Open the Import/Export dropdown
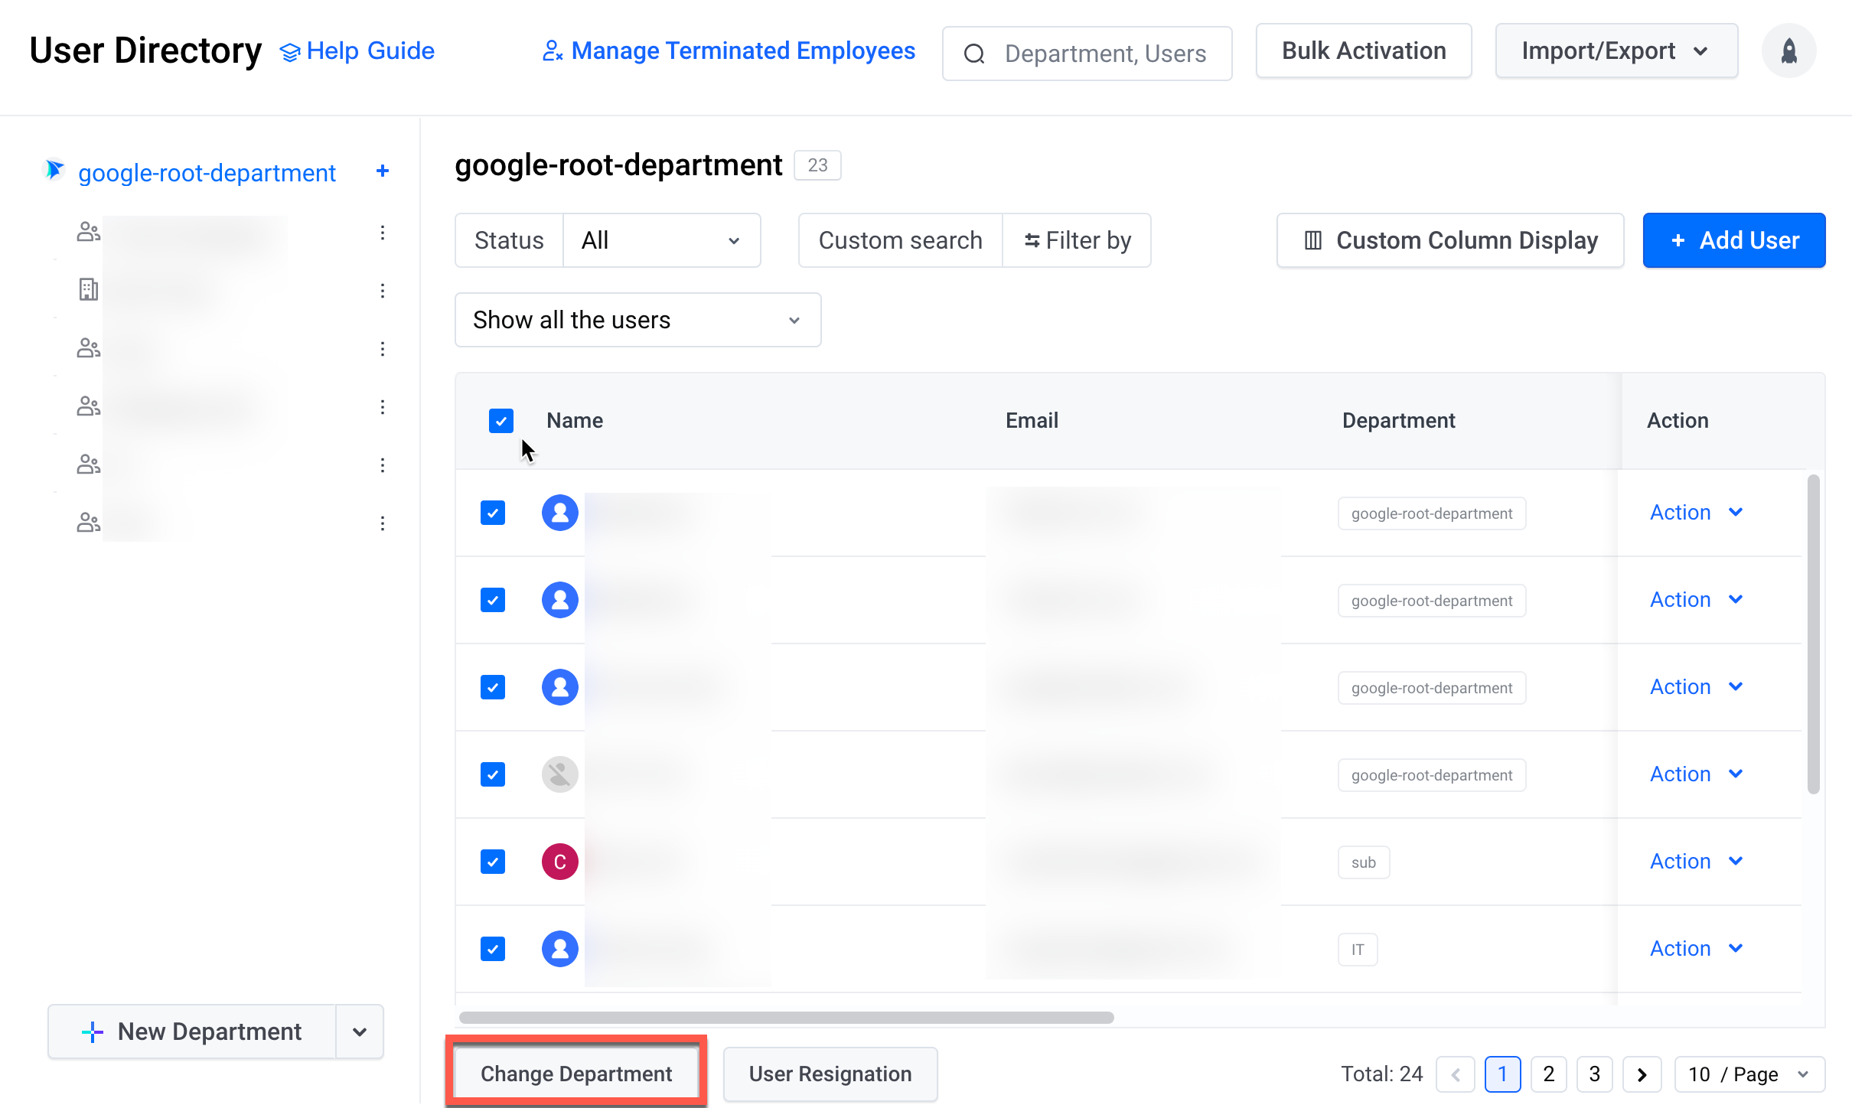 (1616, 51)
